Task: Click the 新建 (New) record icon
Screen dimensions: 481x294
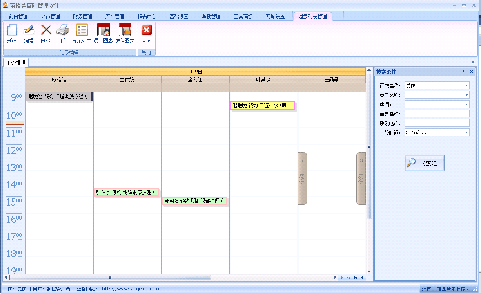Action: [x=12, y=31]
